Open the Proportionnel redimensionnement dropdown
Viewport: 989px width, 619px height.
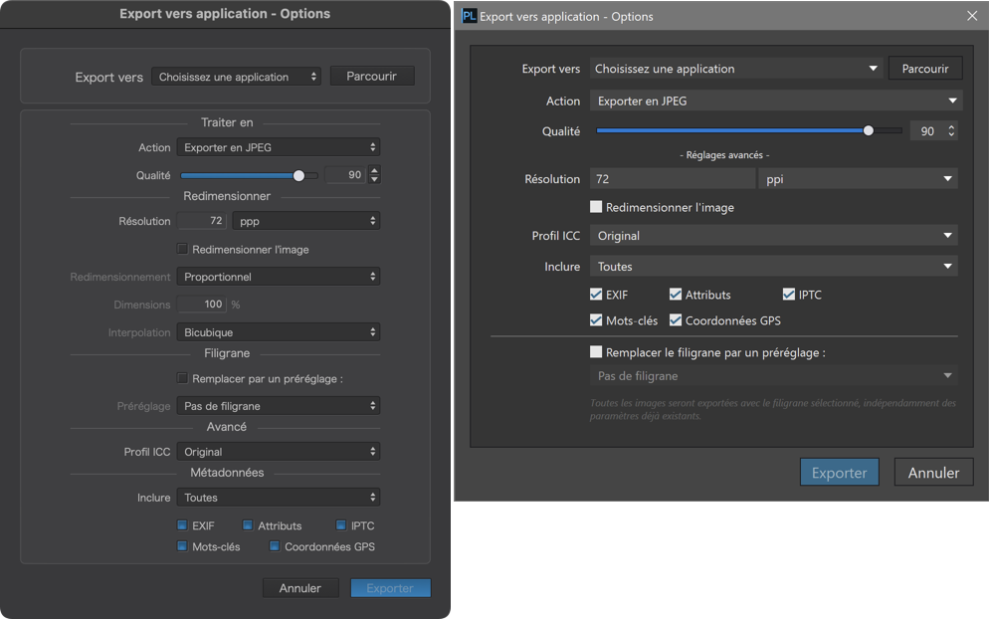(x=279, y=277)
